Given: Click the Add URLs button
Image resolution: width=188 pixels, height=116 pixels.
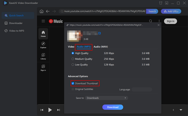Looking at the screenshot, I should [x=171, y=11].
